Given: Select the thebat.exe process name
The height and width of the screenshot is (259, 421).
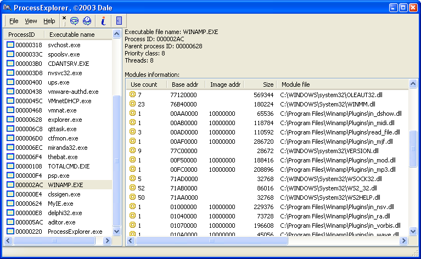Looking at the screenshot, I should pos(63,157).
